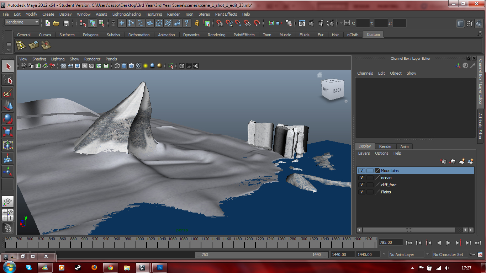Click the Save scene icon

66,23
